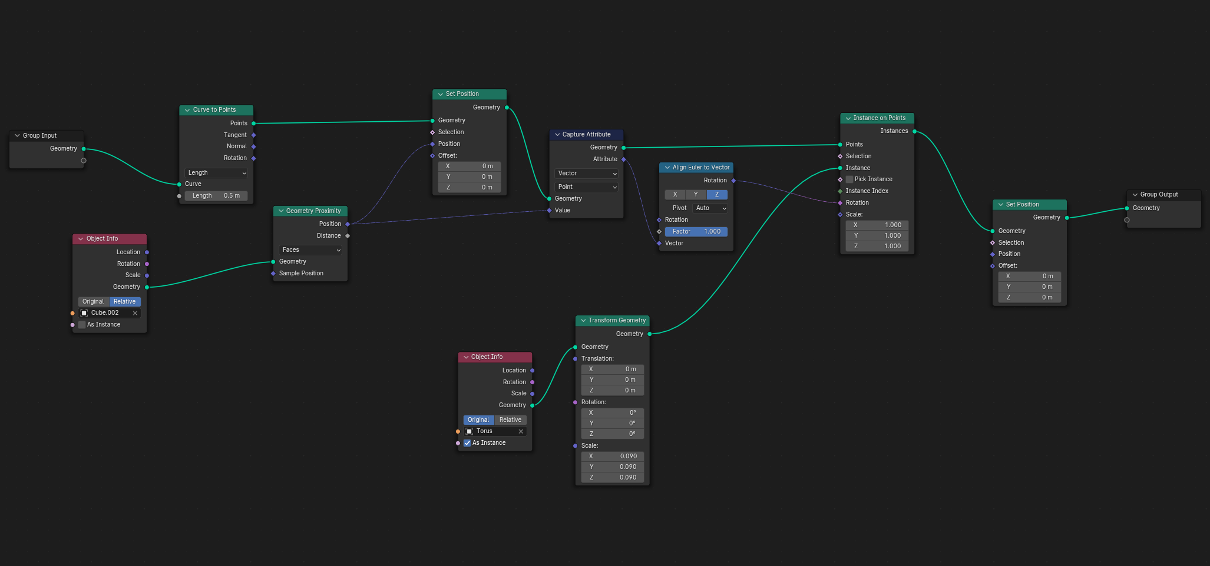Select Original in the Torus Object Info node

(478, 420)
